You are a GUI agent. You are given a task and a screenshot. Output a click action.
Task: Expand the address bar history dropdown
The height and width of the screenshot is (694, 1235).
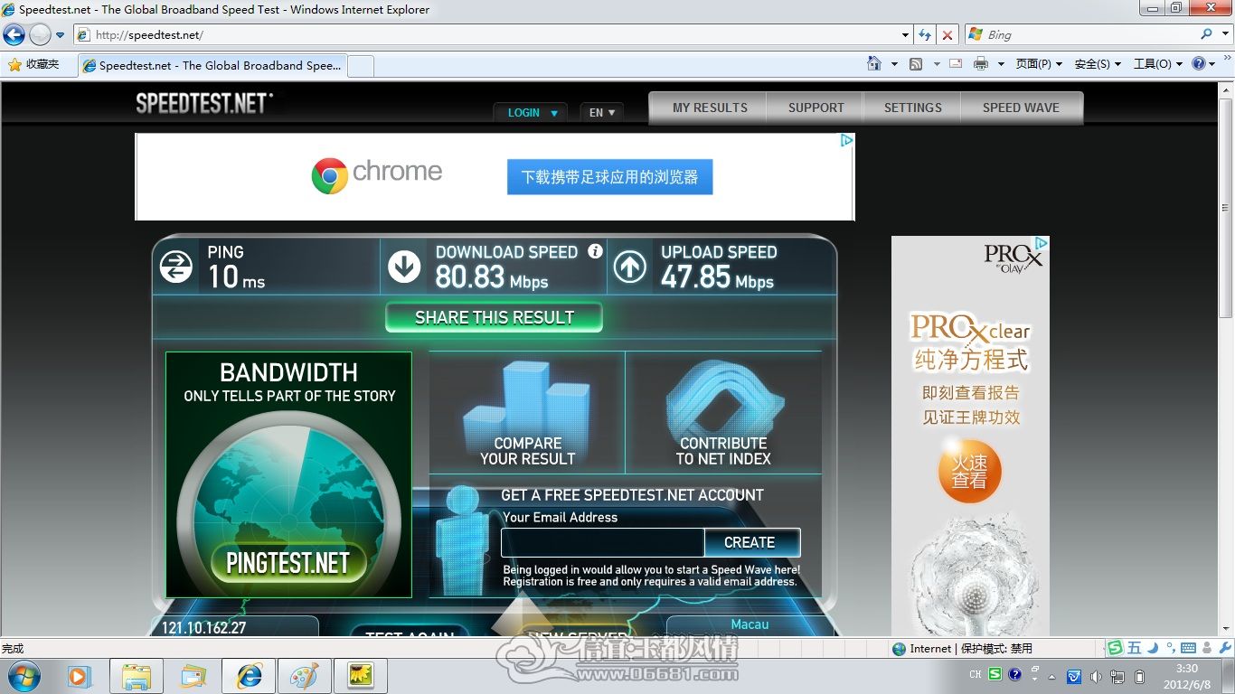click(x=905, y=35)
